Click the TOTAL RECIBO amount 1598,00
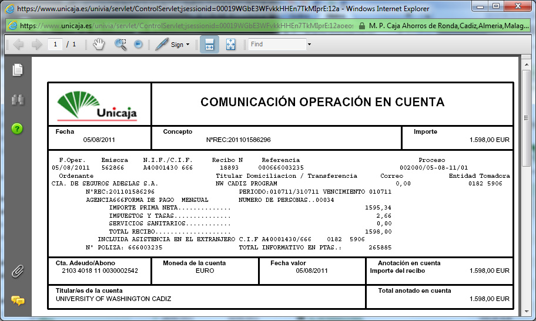 click(378, 232)
